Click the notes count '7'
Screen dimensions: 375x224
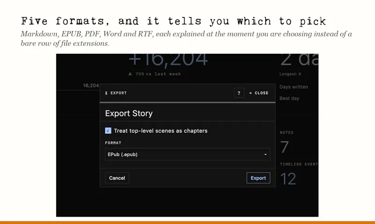tap(285, 147)
